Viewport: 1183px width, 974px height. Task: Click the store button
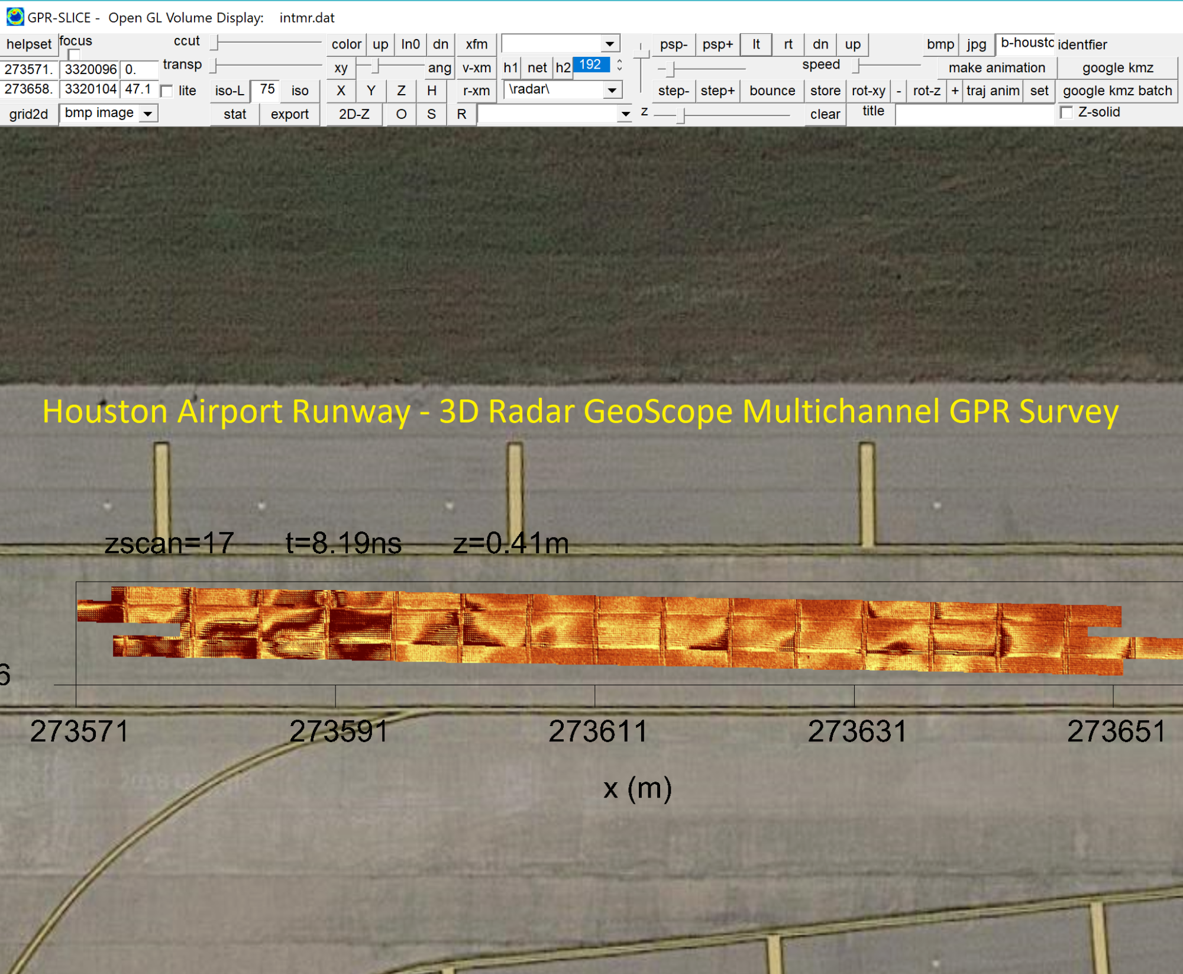[825, 91]
